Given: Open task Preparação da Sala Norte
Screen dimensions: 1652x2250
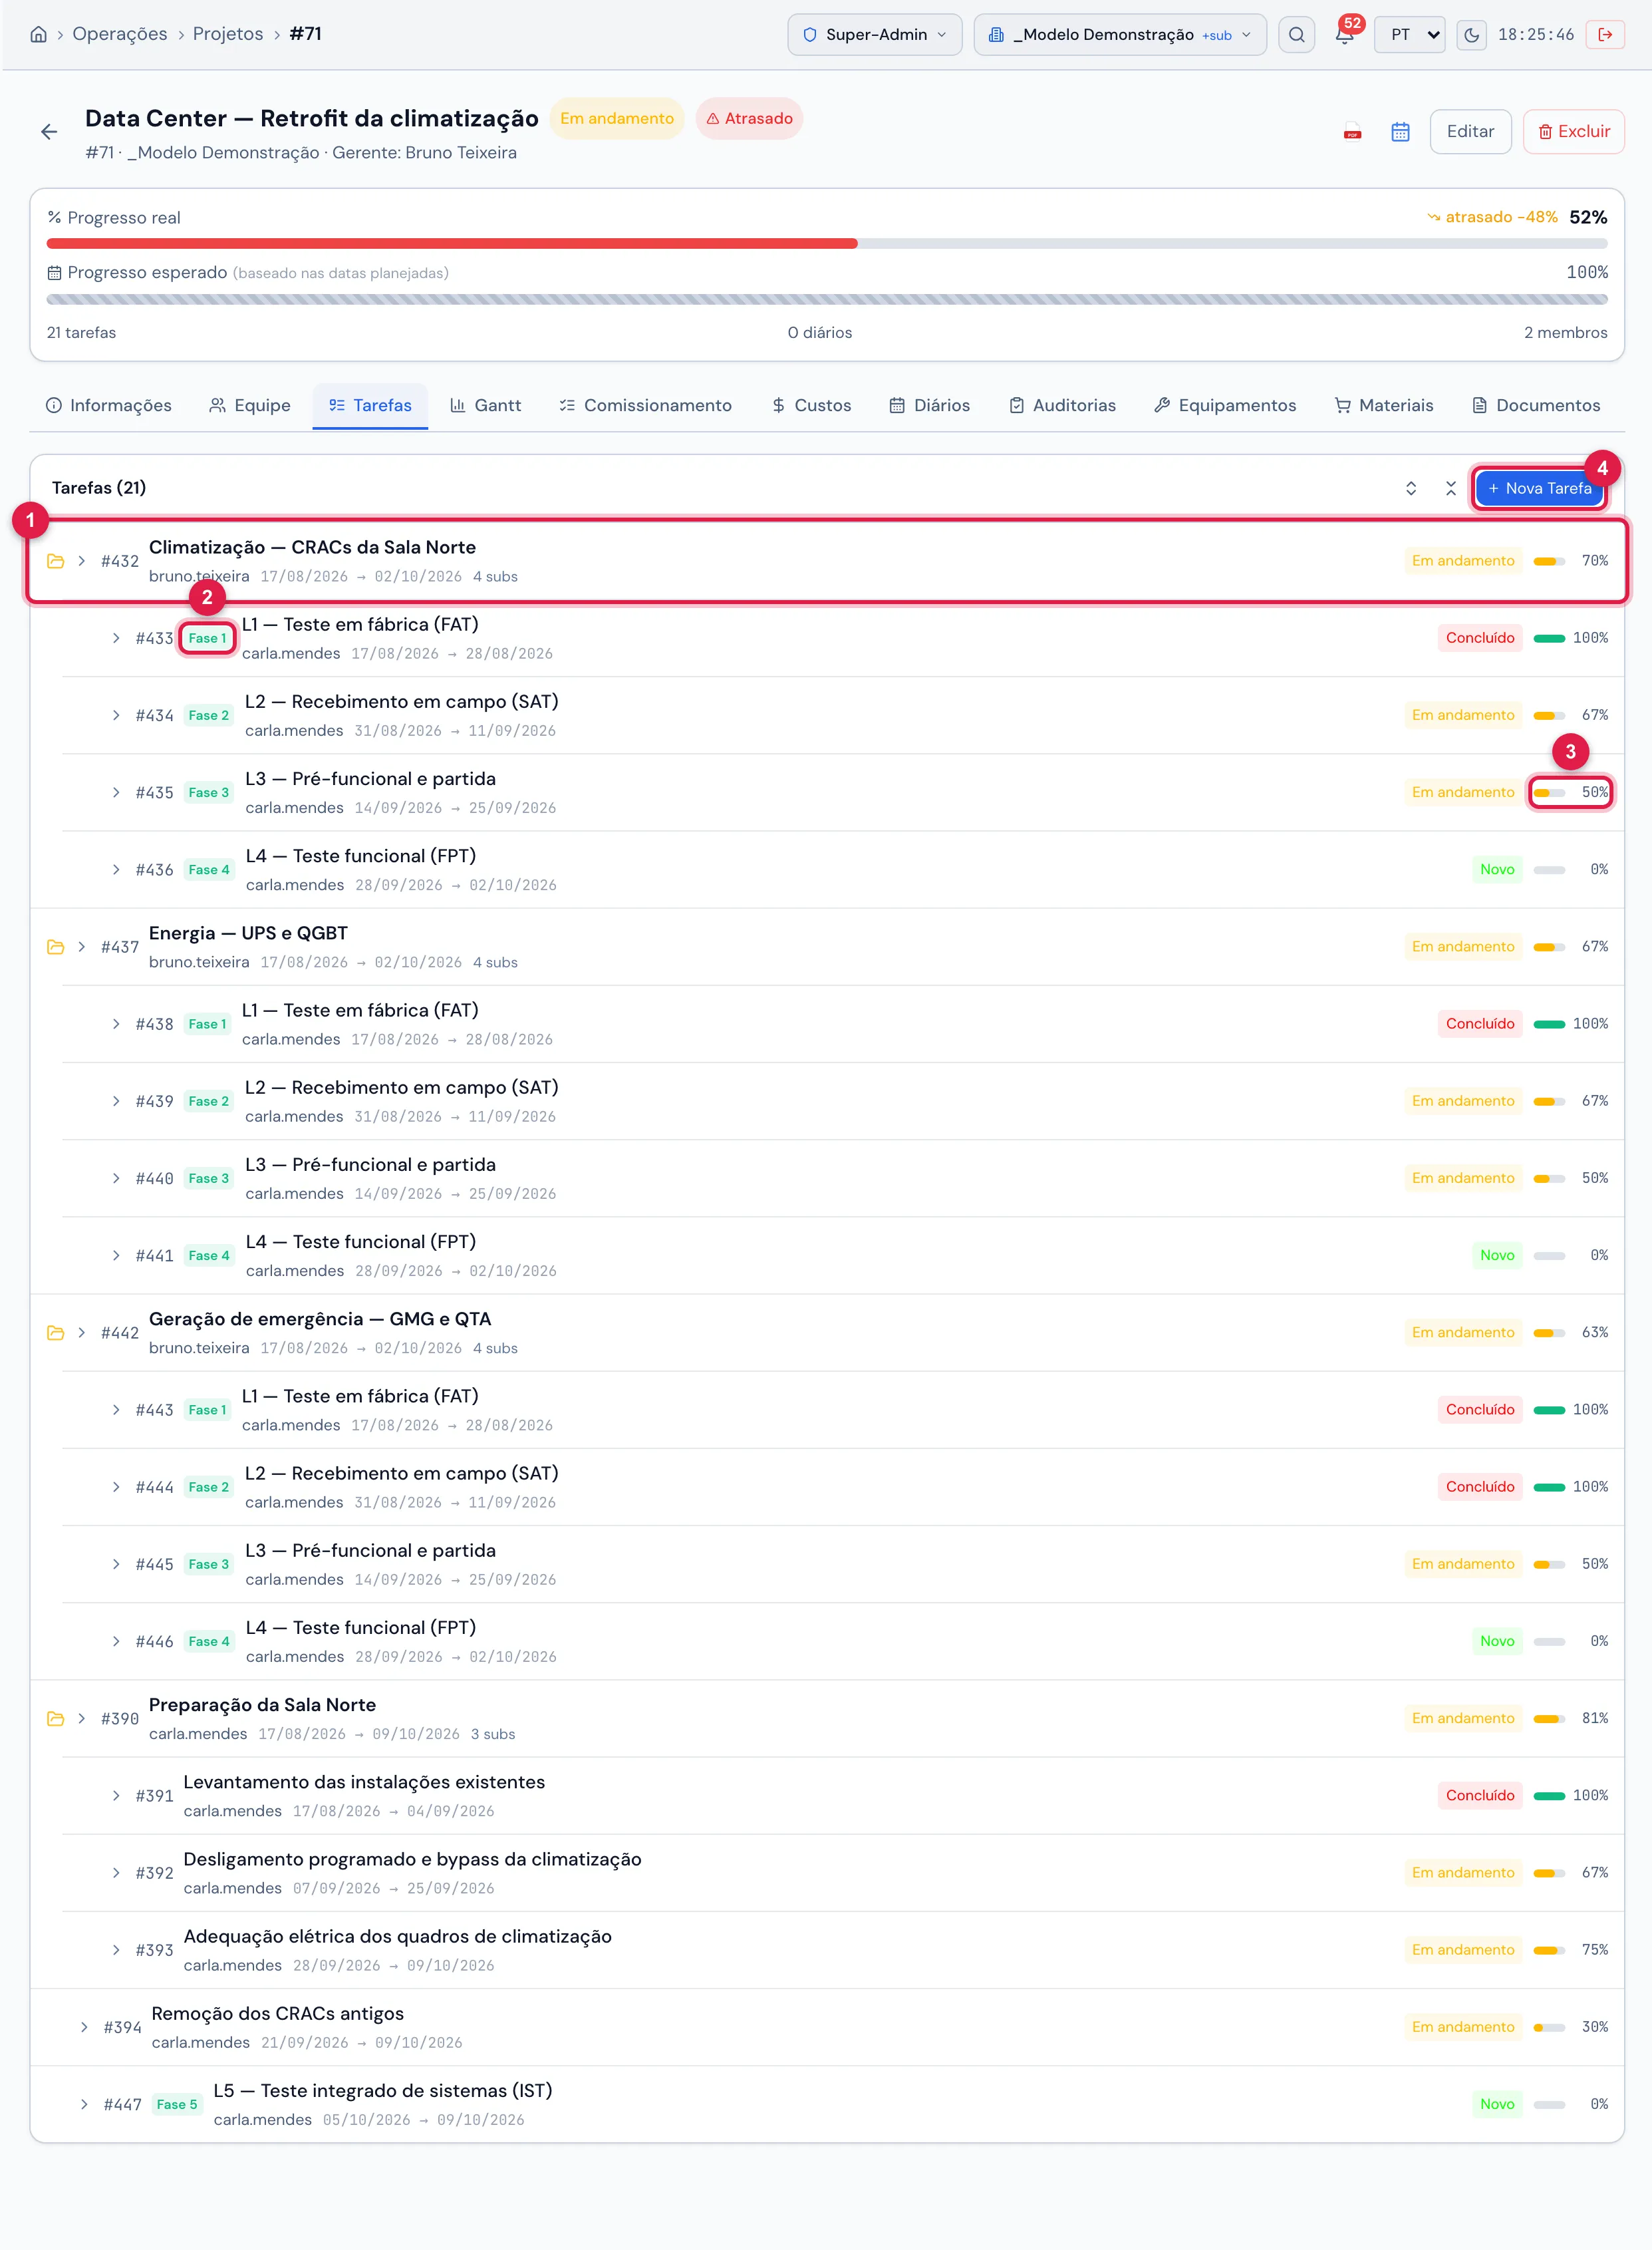Looking at the screenshot, I should 262,1706.
